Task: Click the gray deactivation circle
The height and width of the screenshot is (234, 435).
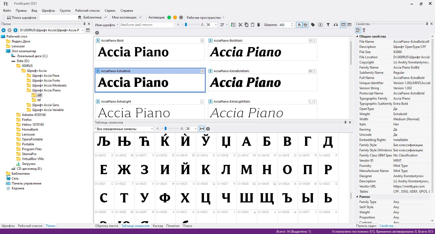Action: (x=181, y=17)
